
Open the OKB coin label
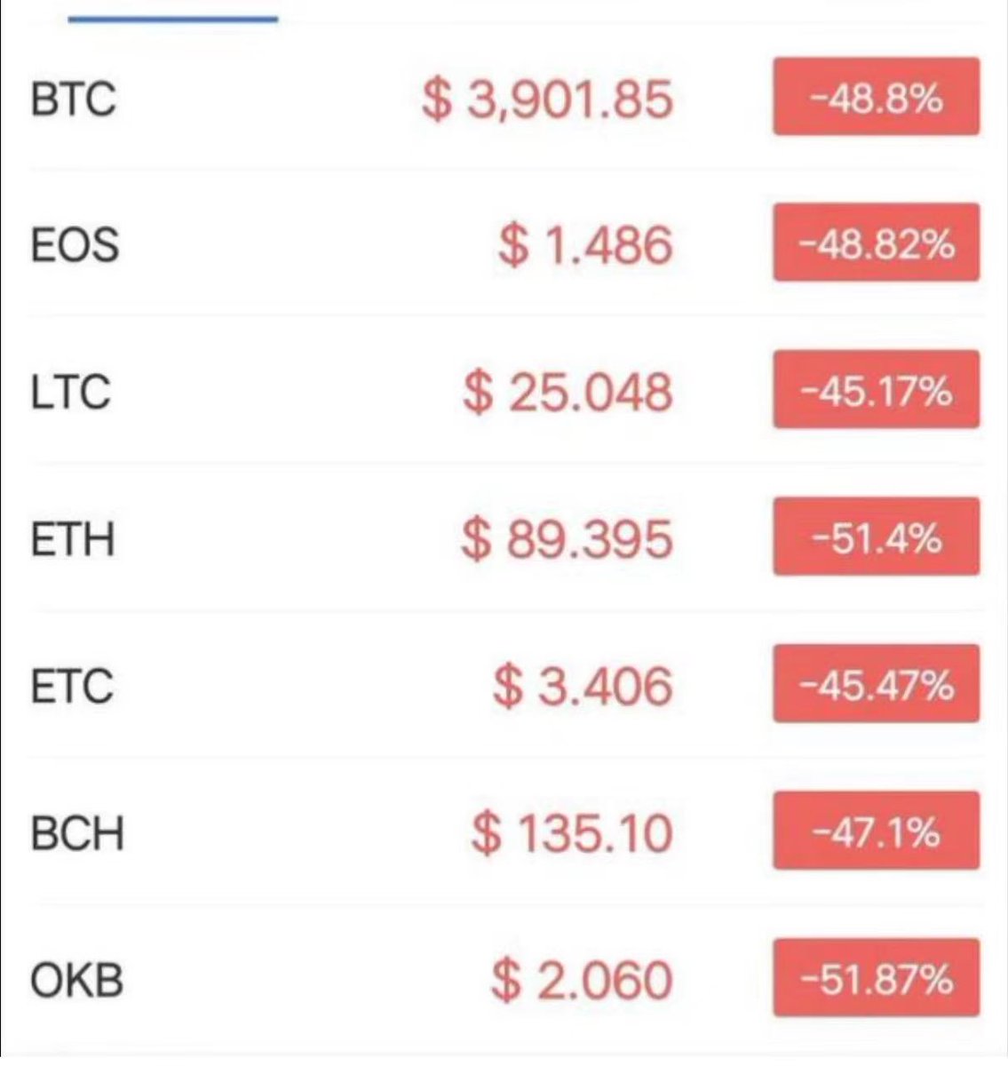76,980
